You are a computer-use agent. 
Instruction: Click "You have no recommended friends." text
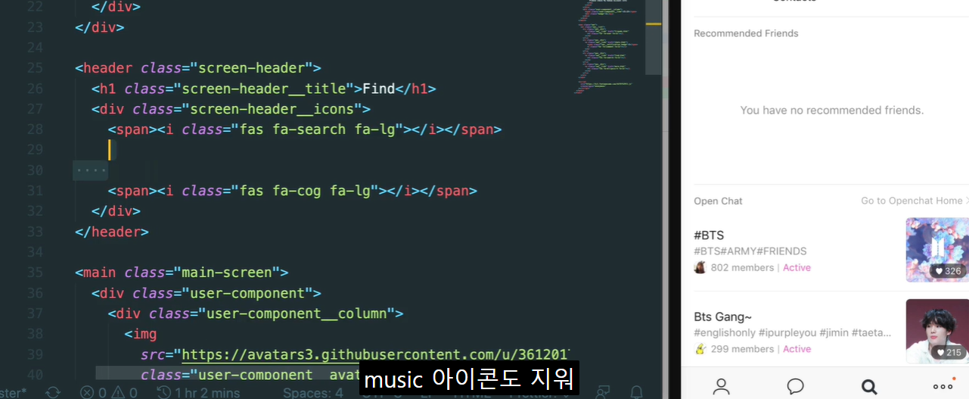click(x=832, y=111)
